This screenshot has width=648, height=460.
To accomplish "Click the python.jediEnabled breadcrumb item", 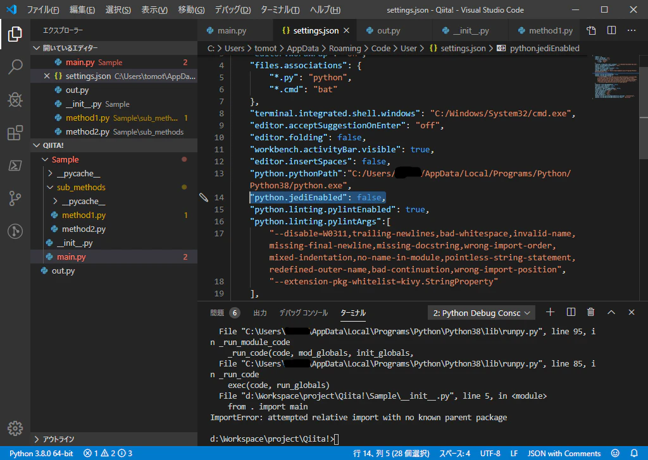I will click(538, 48).
